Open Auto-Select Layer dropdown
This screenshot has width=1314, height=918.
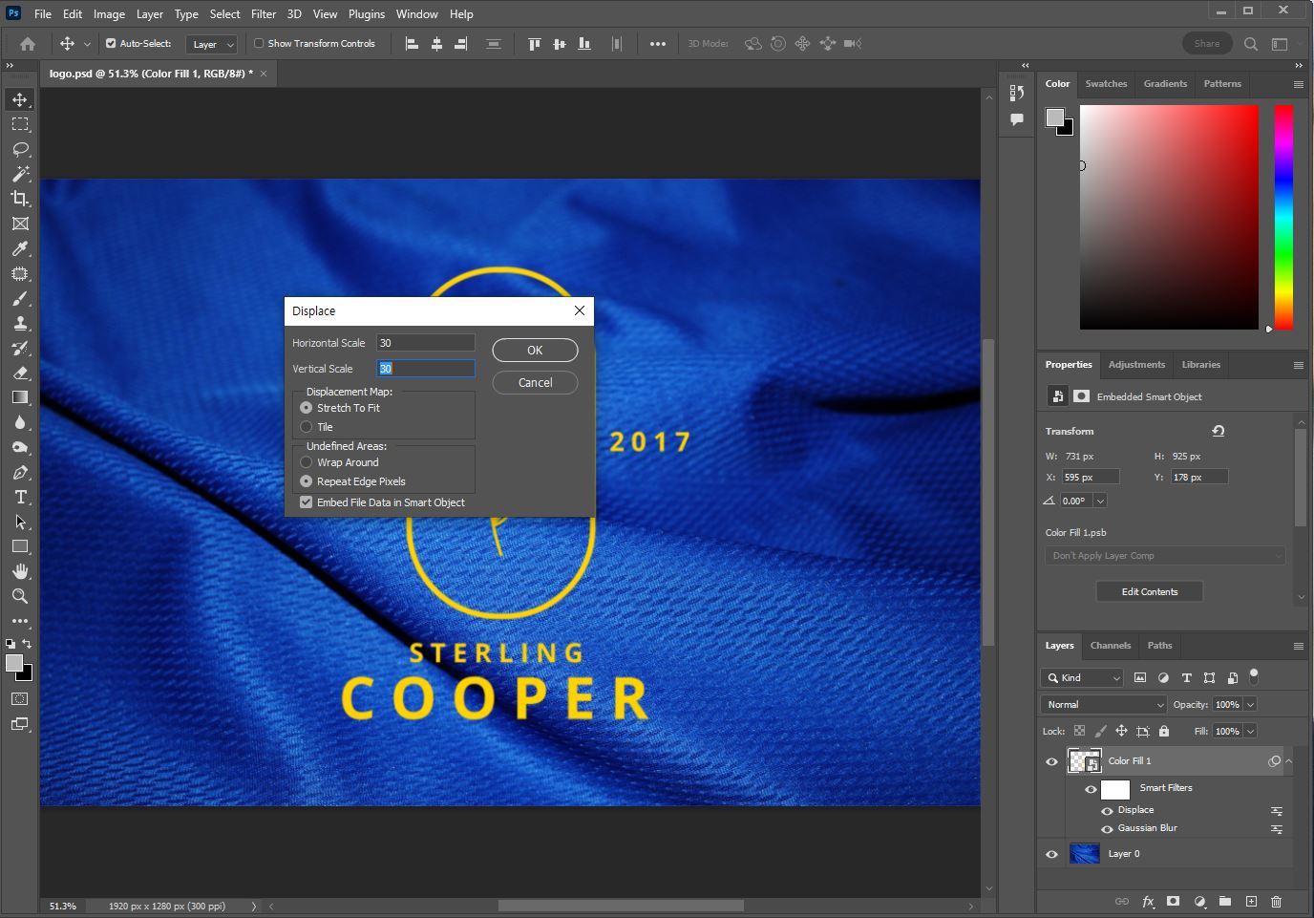coord(211,44)
